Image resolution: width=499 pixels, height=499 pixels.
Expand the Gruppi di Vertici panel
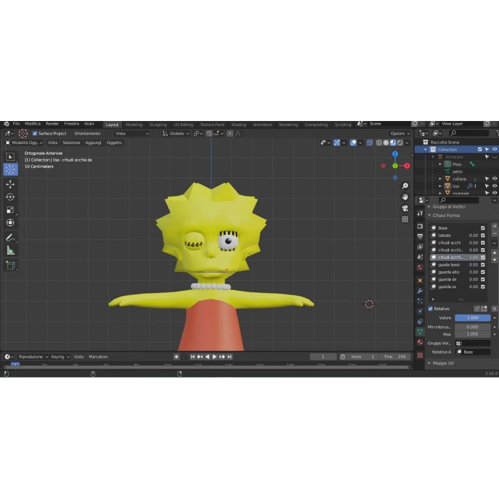pyautogui.click(x=448, y=207)
